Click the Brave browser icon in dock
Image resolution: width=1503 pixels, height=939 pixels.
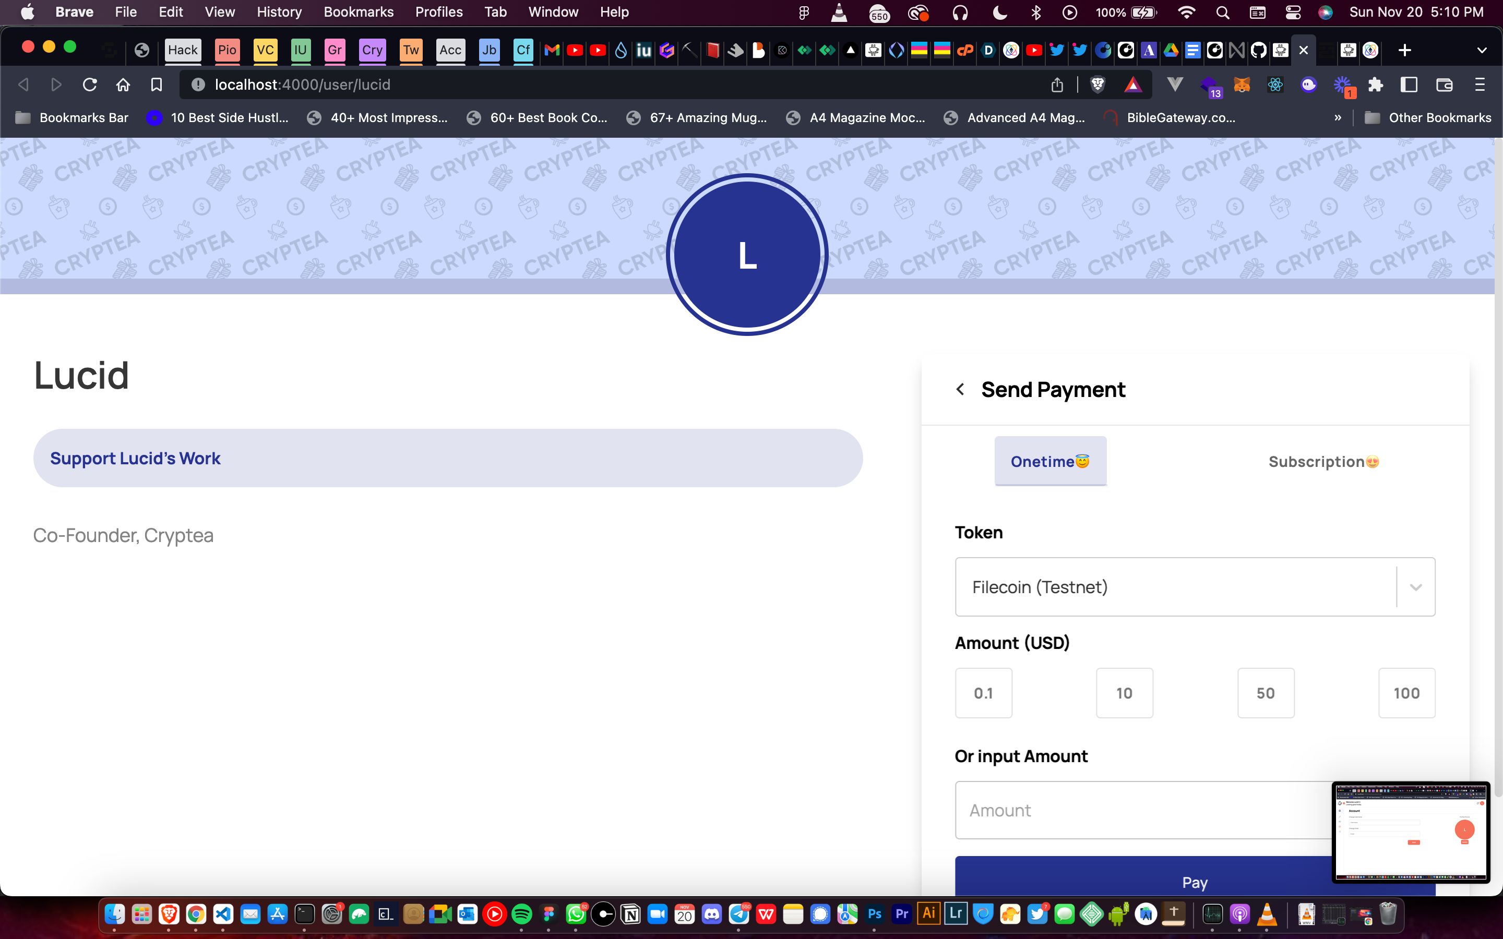168,915
